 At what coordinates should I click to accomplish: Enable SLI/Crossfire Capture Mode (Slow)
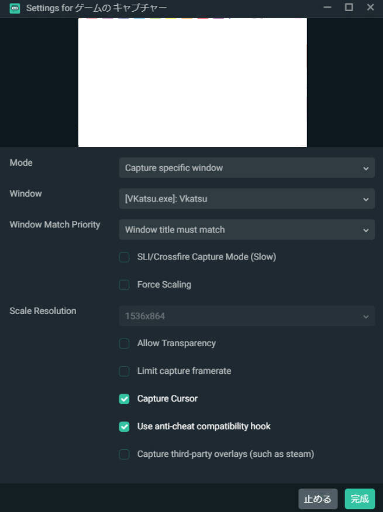[124, 257]
